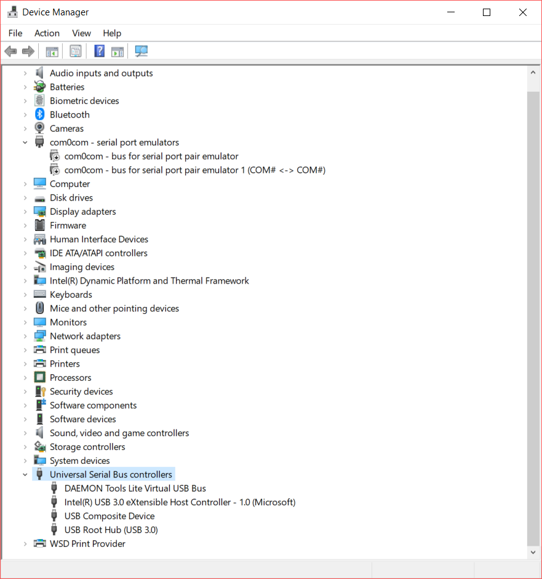Select Software components label
The height and width of the screenshot is (579, 542).
pos(93,405)
